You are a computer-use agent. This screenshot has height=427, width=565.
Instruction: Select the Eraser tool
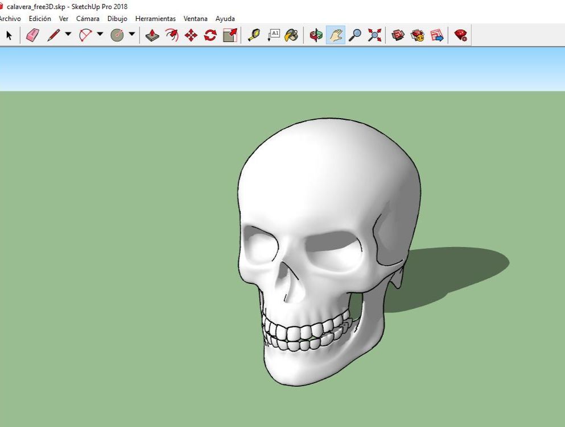[33, 35]
